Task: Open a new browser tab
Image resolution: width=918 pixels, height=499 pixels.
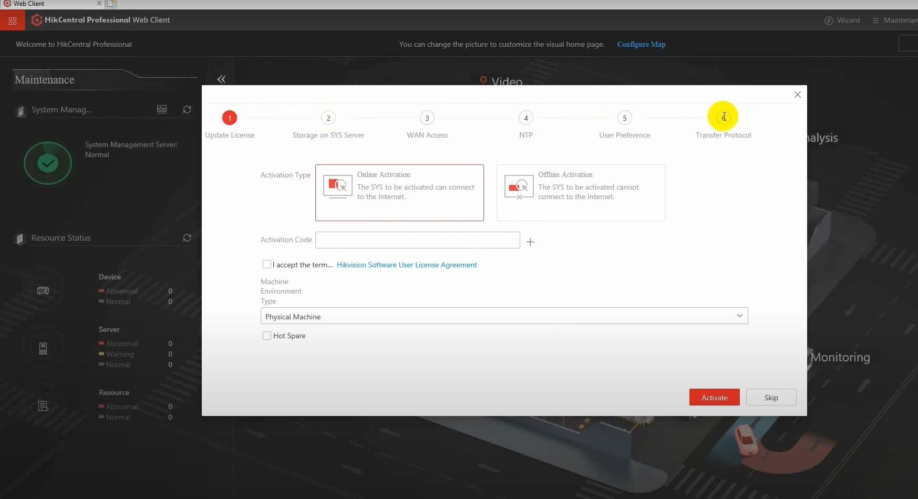Action: coord(111,4)
